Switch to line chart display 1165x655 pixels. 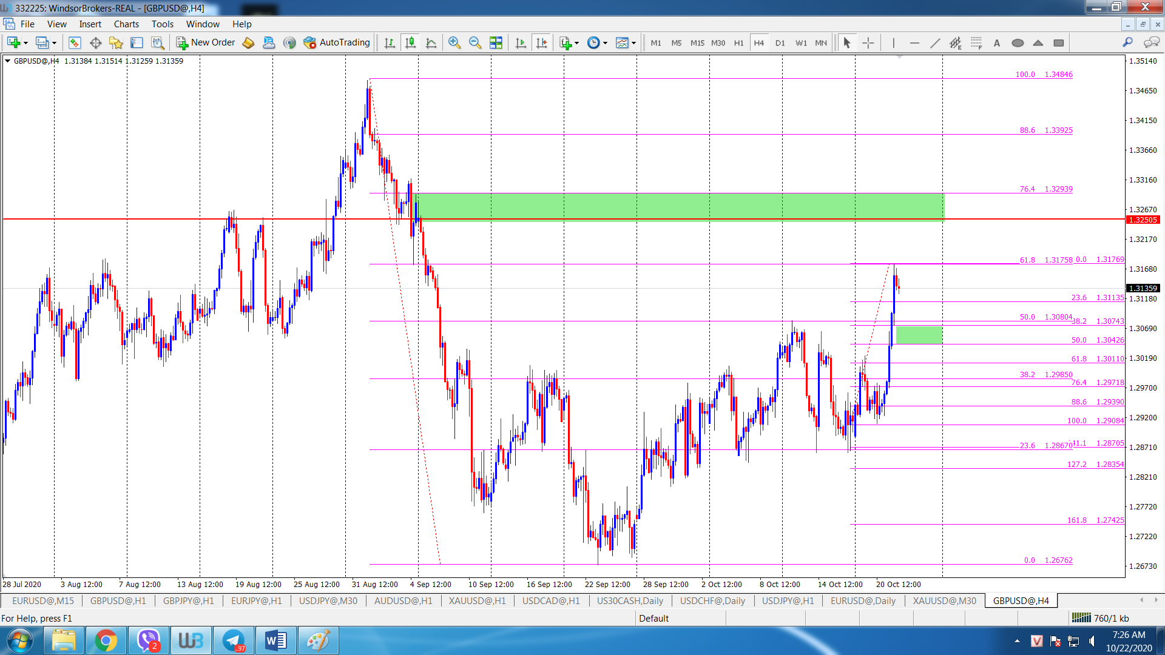[x=431, y=42]
